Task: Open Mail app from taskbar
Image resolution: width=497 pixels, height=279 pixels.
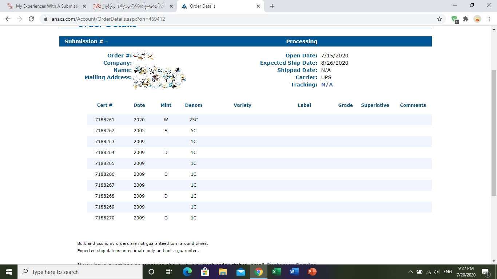Action: (240, 272)
